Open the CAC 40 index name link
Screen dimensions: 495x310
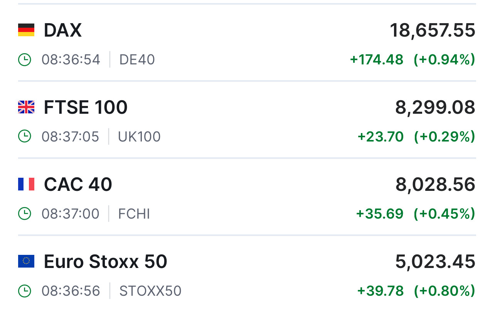pos(78,184)
